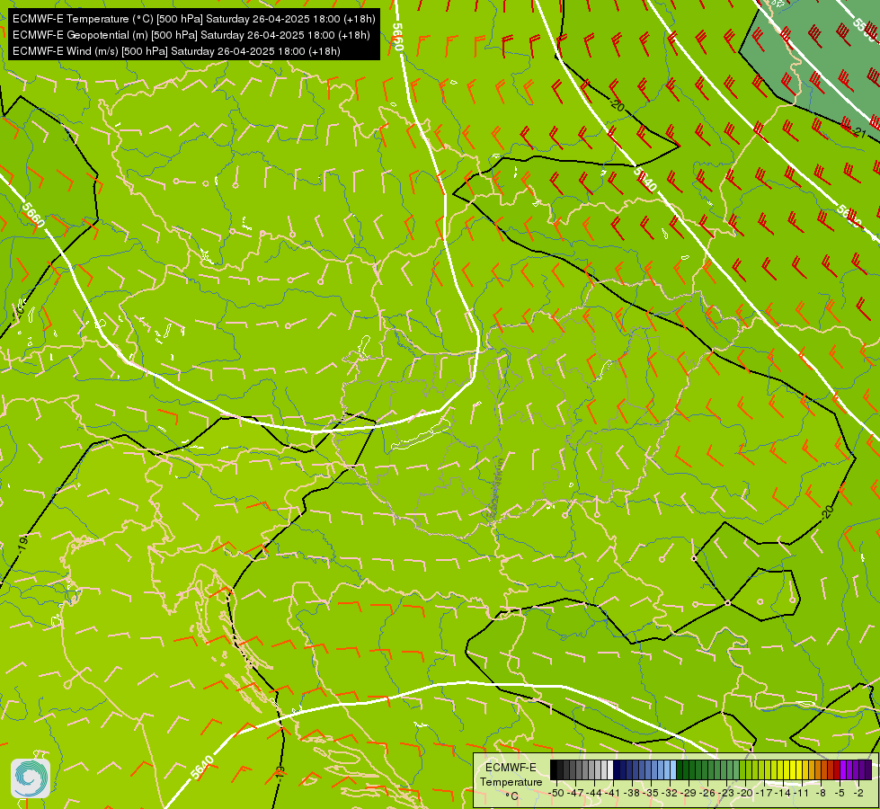Click the -44 legend tick label
The image size is (880, 809).
(594, 793)
